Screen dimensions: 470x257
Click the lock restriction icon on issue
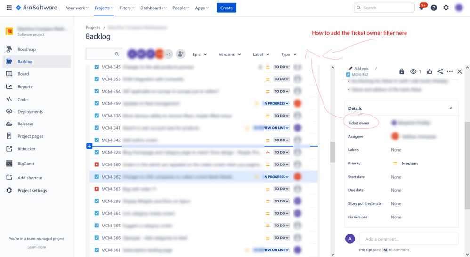[401, 71]
